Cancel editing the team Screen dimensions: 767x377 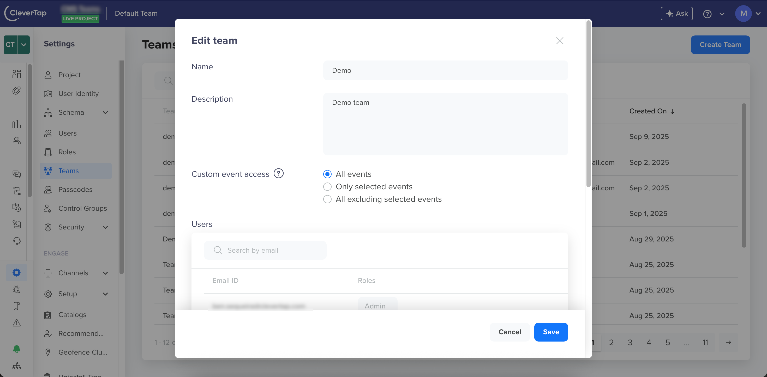(510, 332)
